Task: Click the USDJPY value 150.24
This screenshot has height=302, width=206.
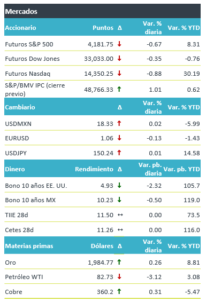Action: click(103, 153)
